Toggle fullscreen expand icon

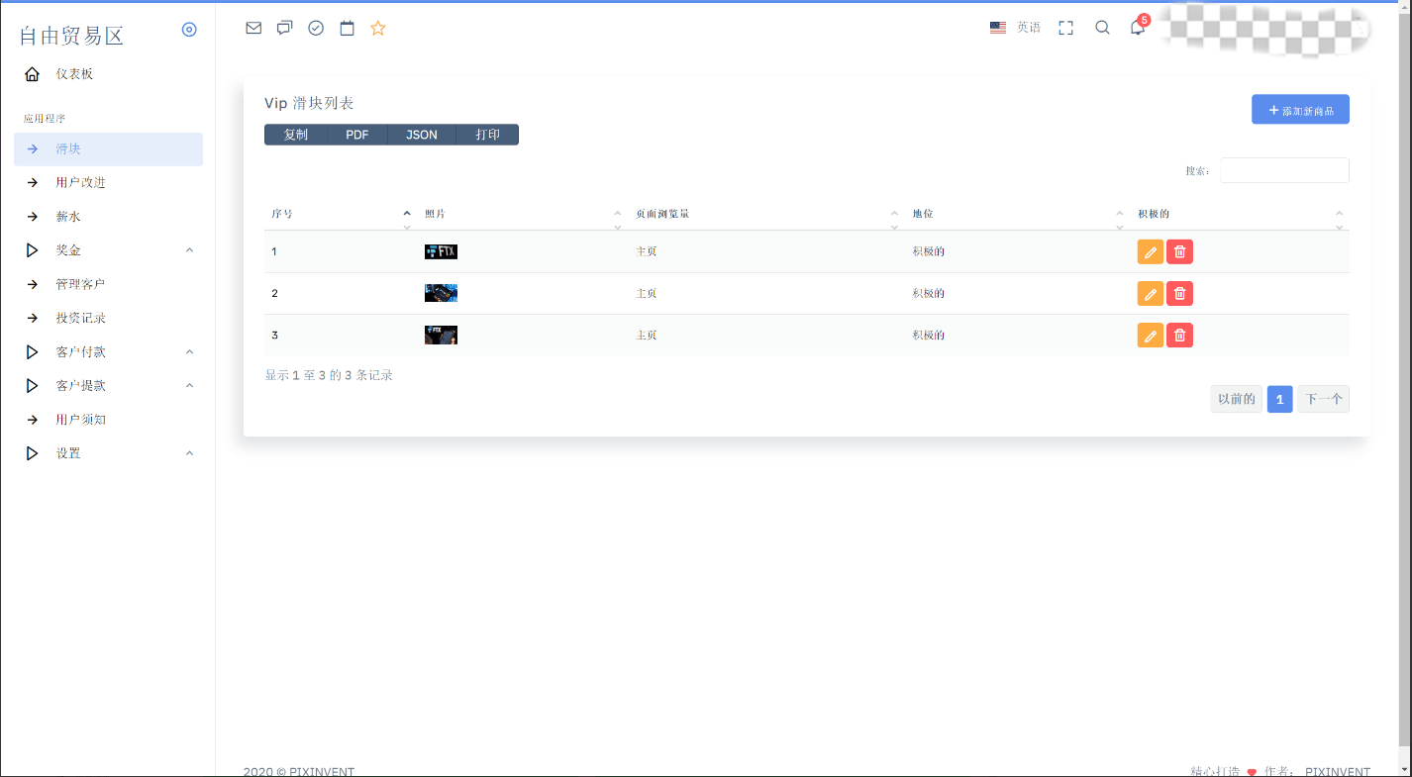(1065, 28)
